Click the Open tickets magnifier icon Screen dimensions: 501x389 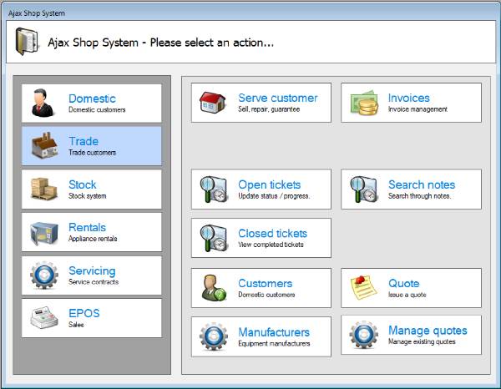click(x=213, y=189)
